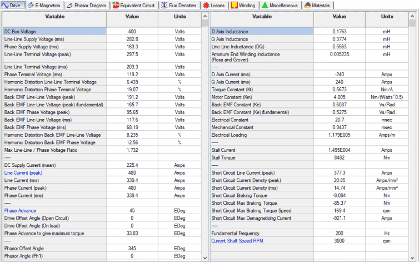The height and width of the screenshot is (262, 419).
Task: Click the right table scroll-up arrow
Action: tap(412, 16)
